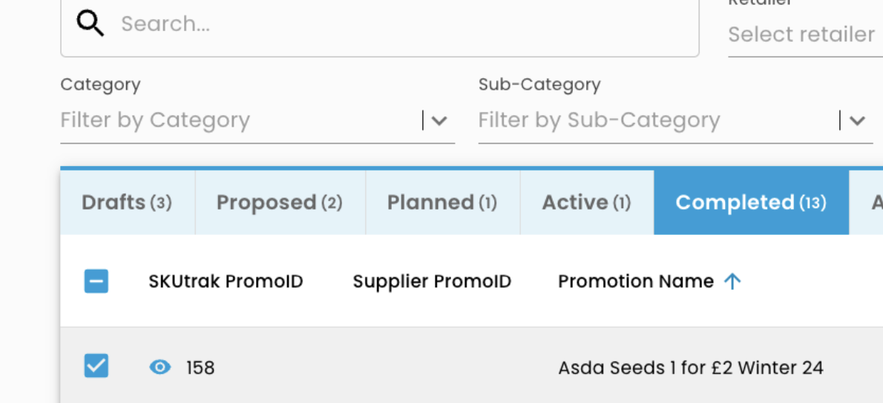
Task: Open the Planned tab
Action: click(x=442, y=202)
